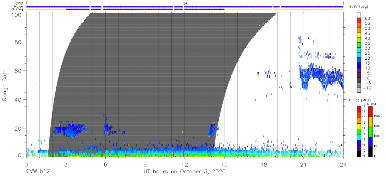This screenshot has width=386, height=178.
Task: Click the '6' tick on the UT hours axis
Action: pos(105,164)
